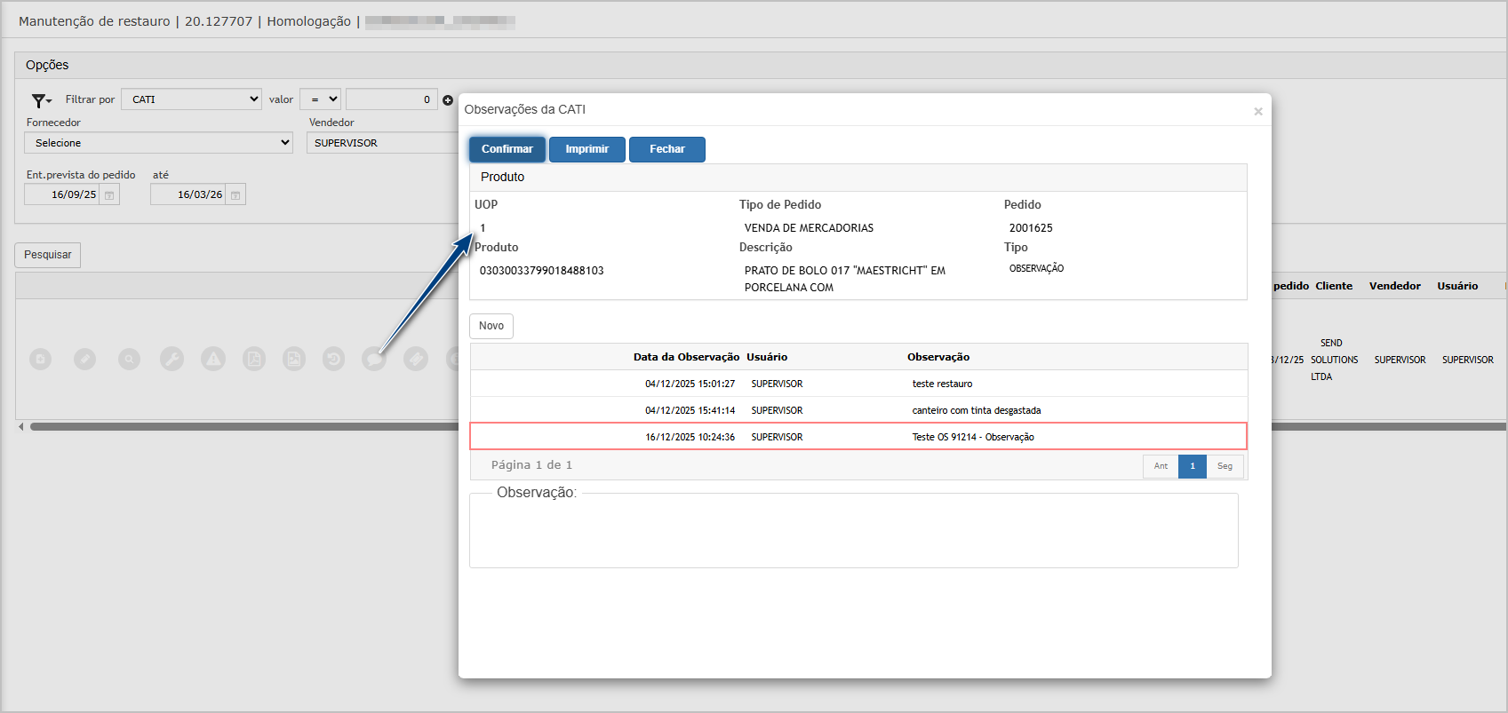The height and width of the screenshot is (713, 1508).
Task: Open the PDF document icon in the row
Action: point(254,360)
